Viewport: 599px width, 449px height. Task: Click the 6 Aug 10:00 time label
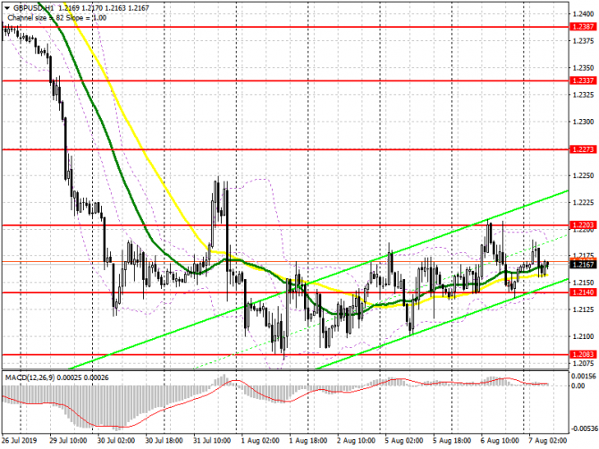click(x=500, y=441)
